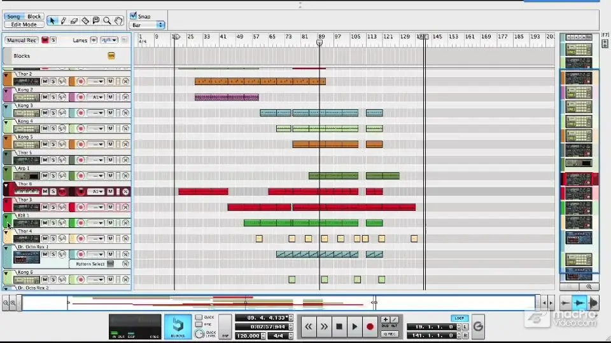This screenshot has width=611, height=343.
Task: Collapse the Thor 4 track triangle
Action: point(6,232)
